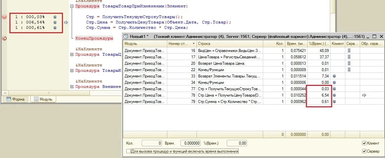The image size is (385, 158).
Task: Select percent cell 6,54 in row 78
Action: tap(319, 95)
